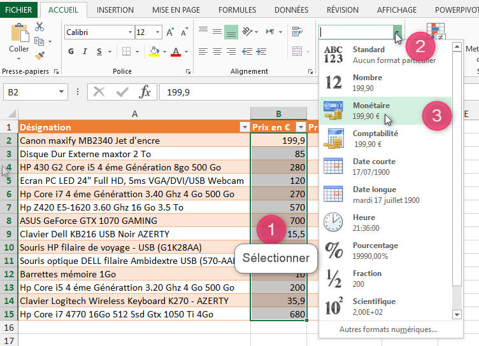The height and width of the screenshot is (346, 479).
Task: Switch to the INSERTION tab
Action: click(x=115, y=10)
